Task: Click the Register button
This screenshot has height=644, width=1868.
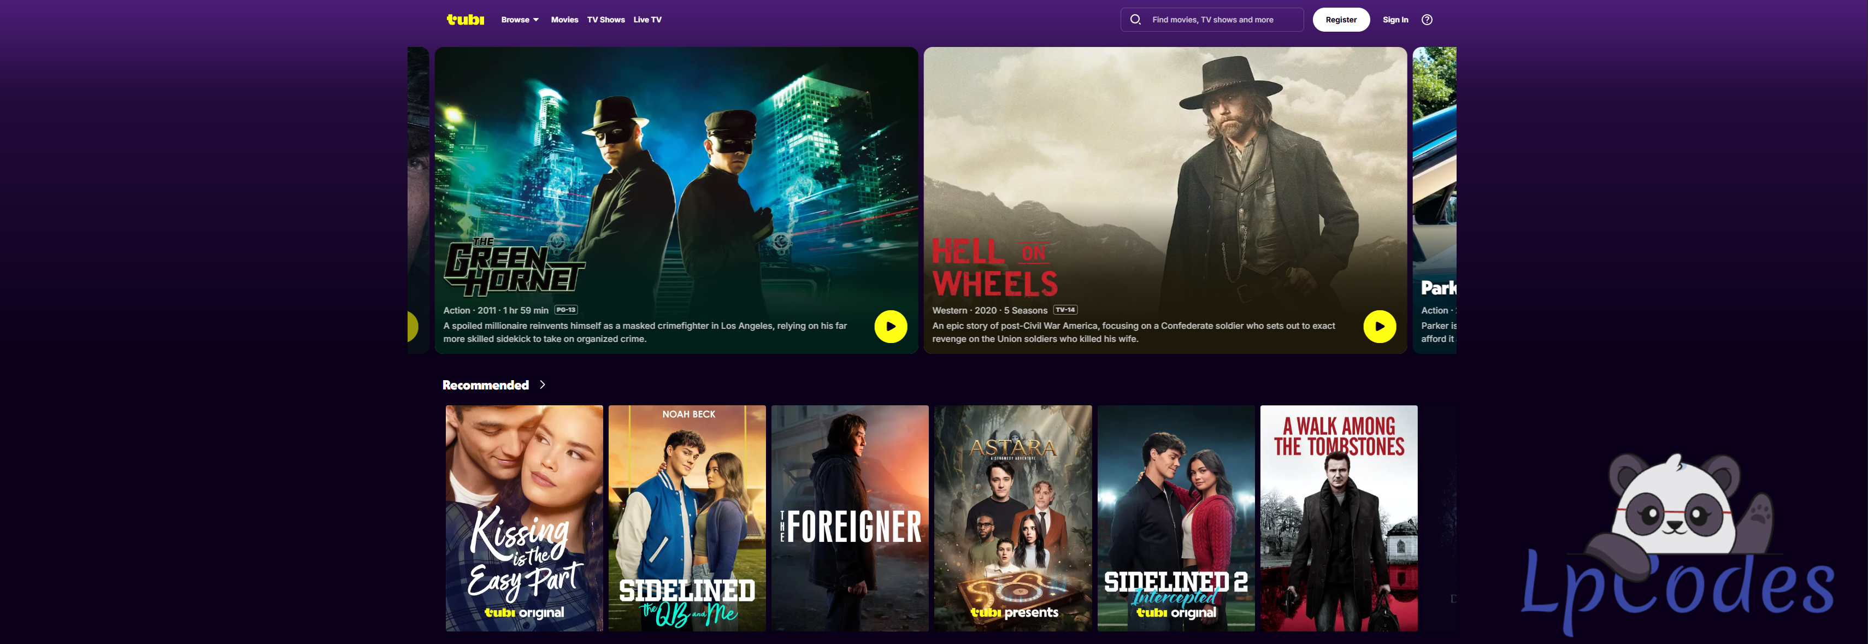Action: coord(1341,20)
